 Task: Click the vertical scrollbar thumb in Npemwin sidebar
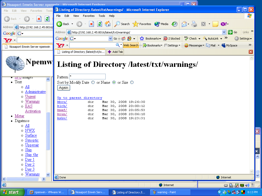48,131
